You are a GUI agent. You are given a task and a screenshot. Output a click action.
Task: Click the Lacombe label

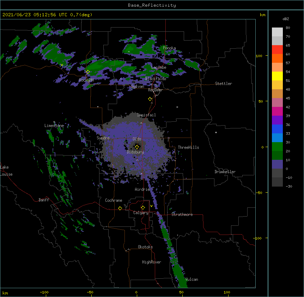[x=159, y=67]
